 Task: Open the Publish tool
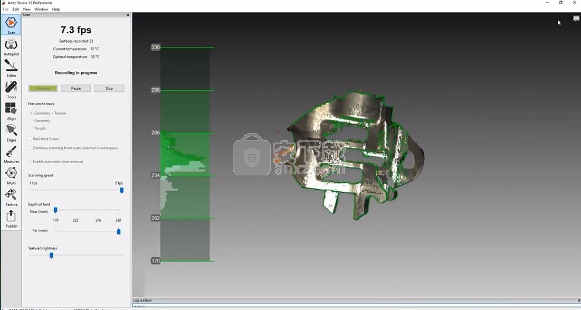[x=11, y=219]
